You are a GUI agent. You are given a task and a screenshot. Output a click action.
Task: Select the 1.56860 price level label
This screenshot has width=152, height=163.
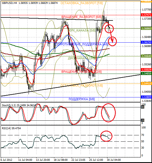[146, 28]
